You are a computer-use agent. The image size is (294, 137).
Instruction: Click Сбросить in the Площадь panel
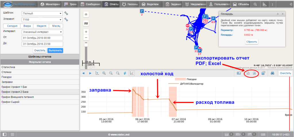(x=252, y=42)
